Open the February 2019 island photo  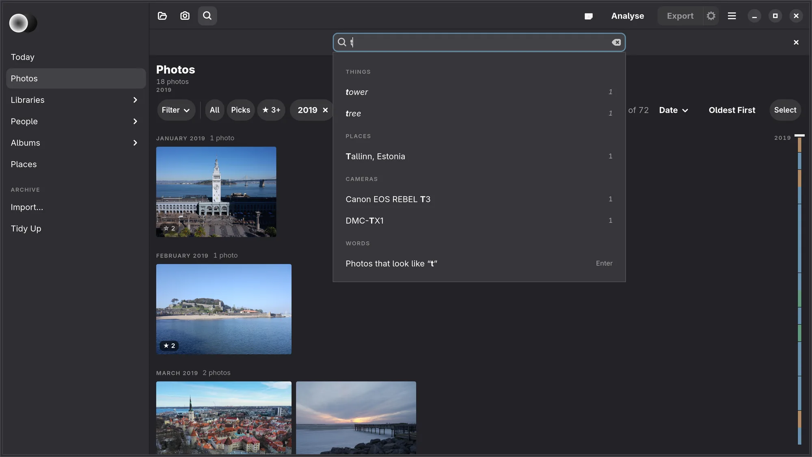point(224,309)
